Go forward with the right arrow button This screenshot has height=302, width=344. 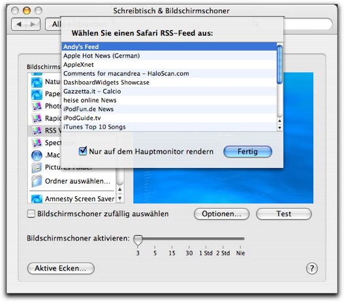pyautogui.click(x=33, y=24)
